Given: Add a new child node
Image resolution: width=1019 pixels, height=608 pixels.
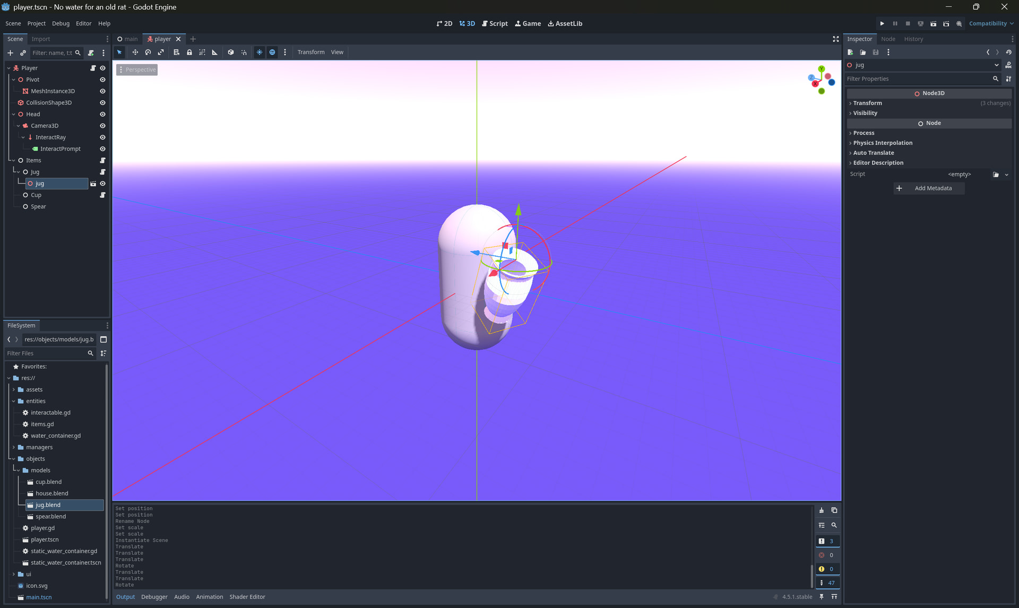Looking at the screenshot, I should [10, 53].
